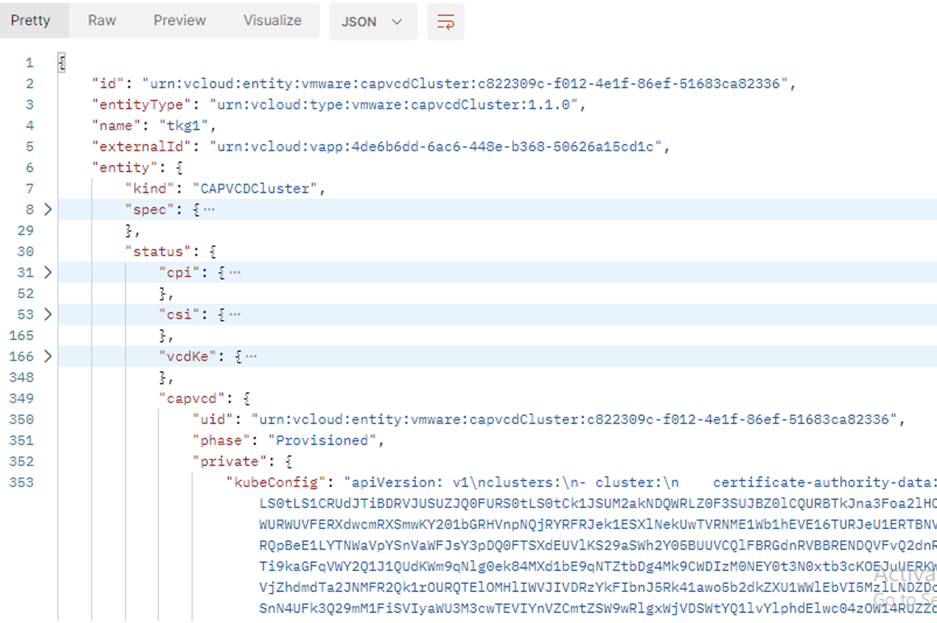
Task: Click the "tkg1" name value
Action: [184, 125]
